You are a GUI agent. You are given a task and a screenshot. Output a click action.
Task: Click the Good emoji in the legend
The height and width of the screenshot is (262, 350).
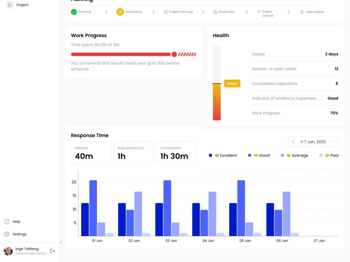coord(256,155)
